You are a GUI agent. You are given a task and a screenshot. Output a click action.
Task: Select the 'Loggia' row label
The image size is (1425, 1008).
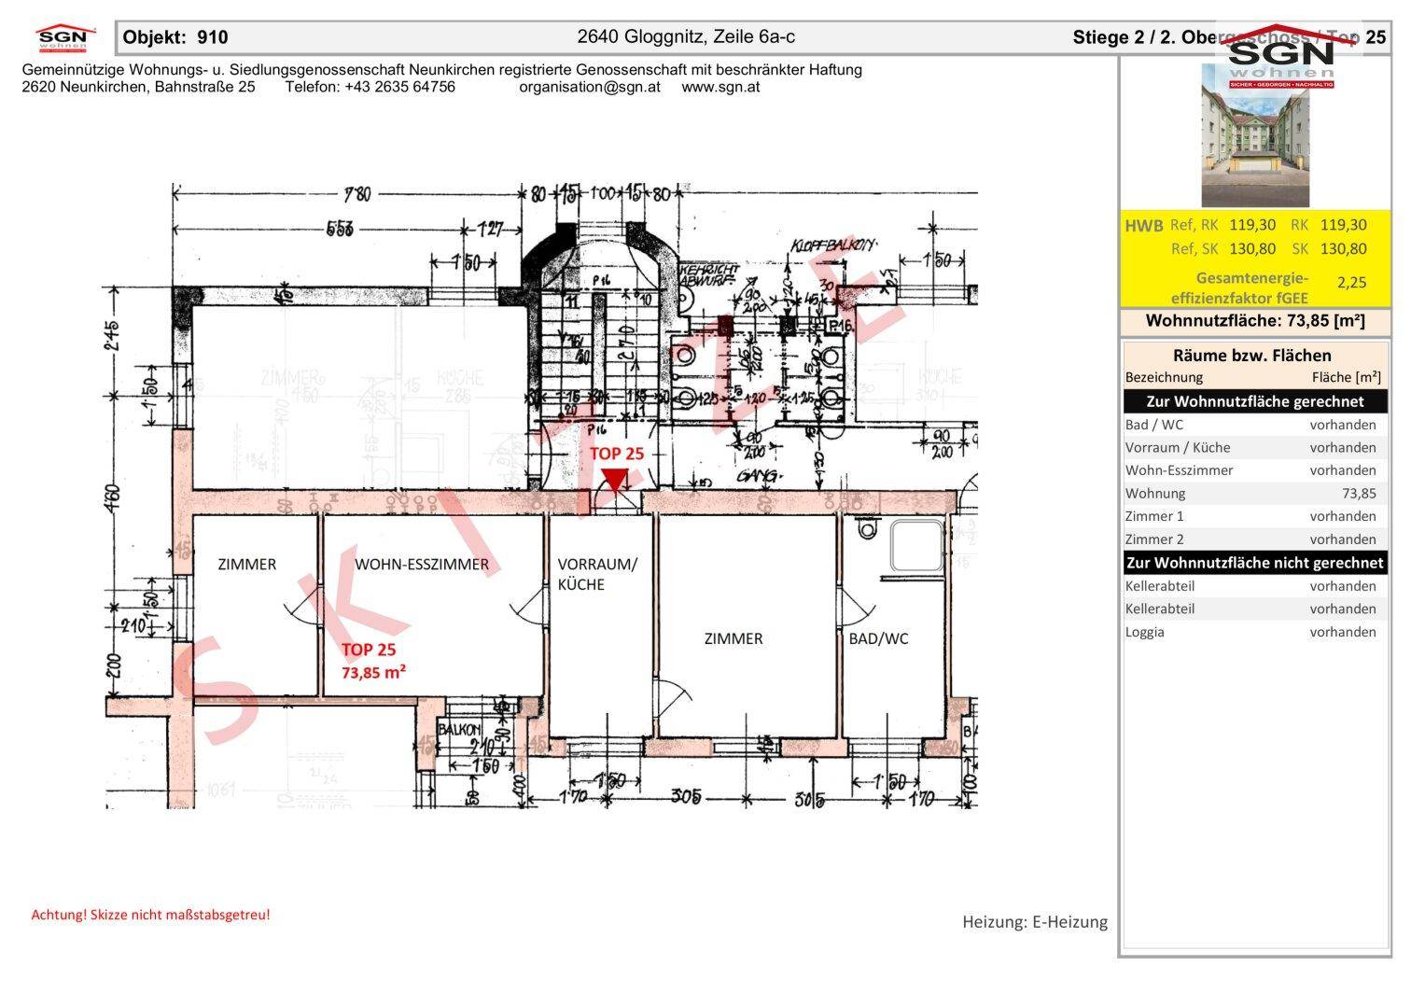[x=1145, y=632]
